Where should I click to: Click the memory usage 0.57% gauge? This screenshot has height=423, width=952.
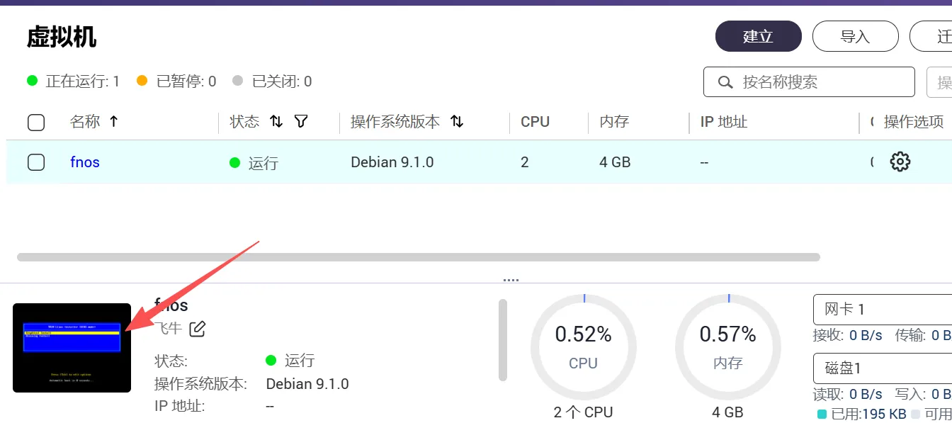[x=728, y=346]
